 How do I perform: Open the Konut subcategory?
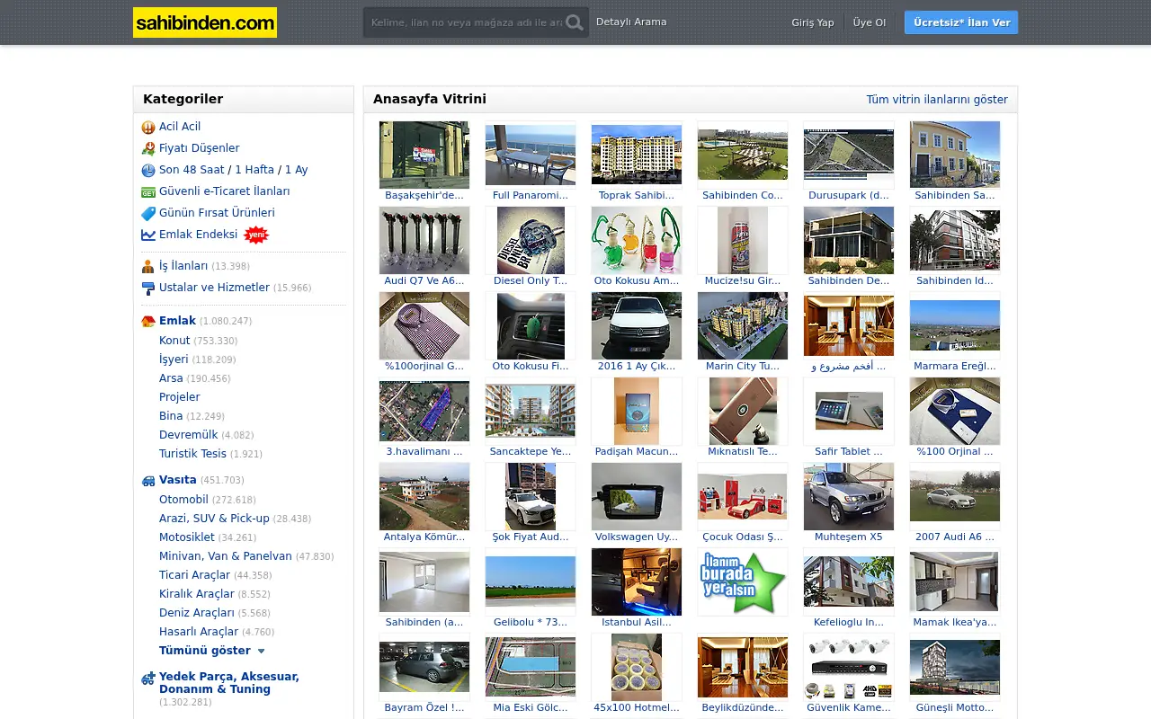[174, 341]
